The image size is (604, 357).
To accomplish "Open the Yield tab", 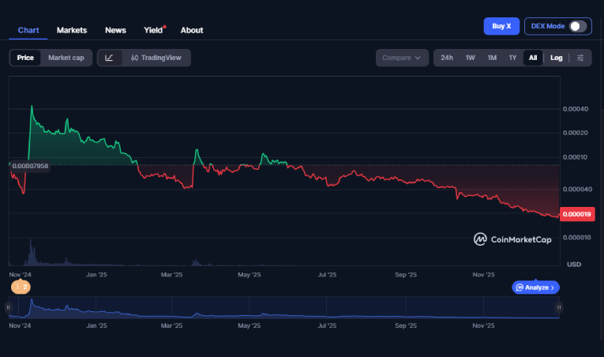I will pyautogui.click(x=153, y=30).
